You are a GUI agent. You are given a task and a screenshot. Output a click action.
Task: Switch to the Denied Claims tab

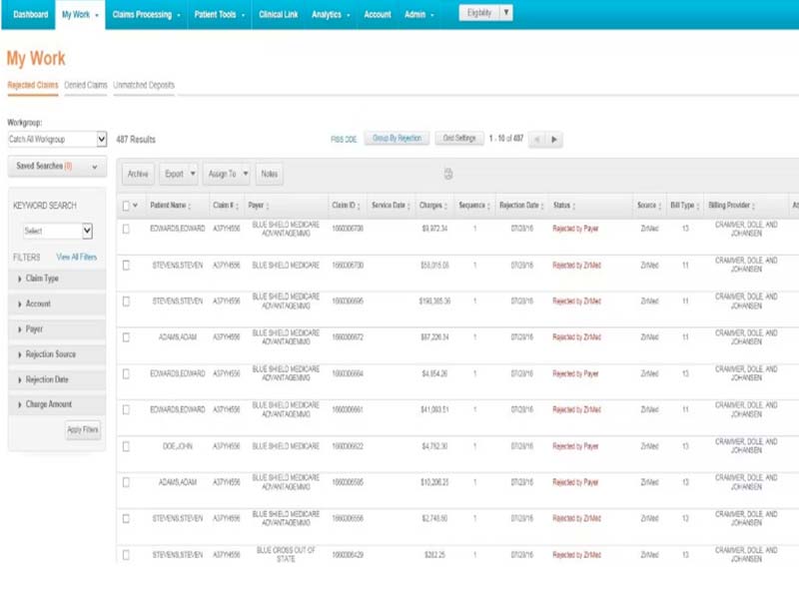86,86
